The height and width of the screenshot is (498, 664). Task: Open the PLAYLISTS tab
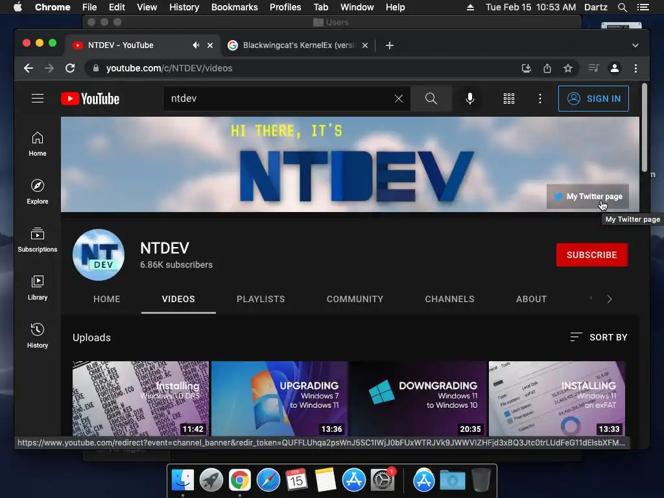click(x=261, y=299)
